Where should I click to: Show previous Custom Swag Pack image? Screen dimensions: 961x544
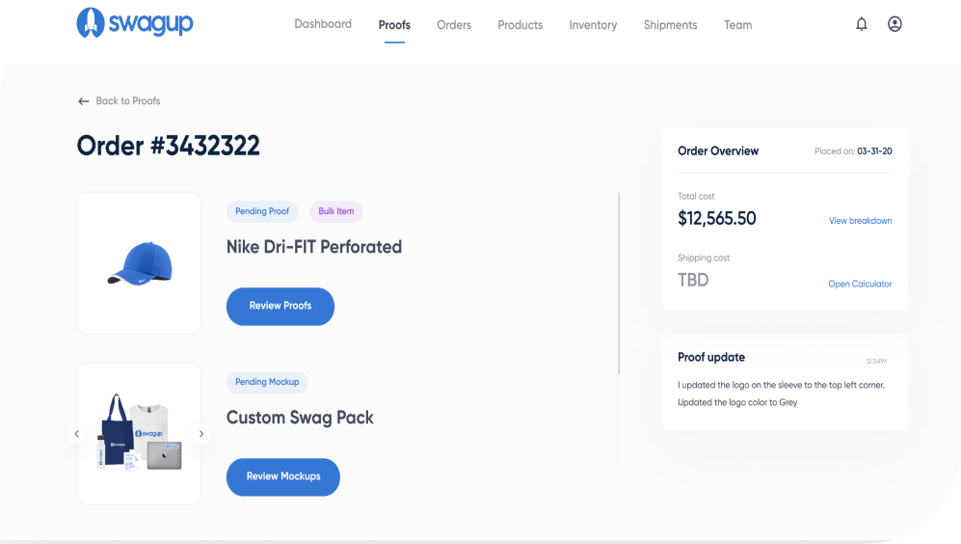(x=76, y=434)
